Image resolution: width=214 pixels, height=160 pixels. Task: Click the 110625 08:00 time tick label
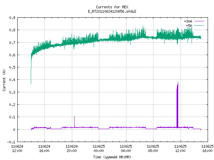[153, 149]
